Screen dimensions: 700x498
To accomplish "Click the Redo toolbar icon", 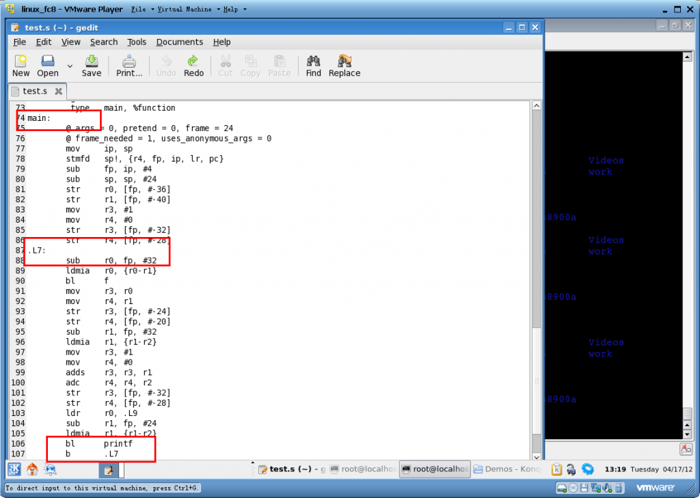I will 193,65.
